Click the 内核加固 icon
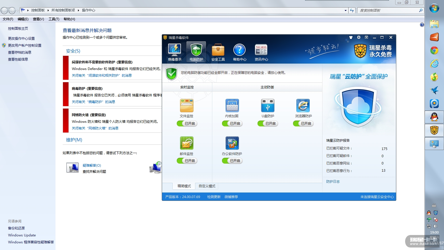 (232, 106)
